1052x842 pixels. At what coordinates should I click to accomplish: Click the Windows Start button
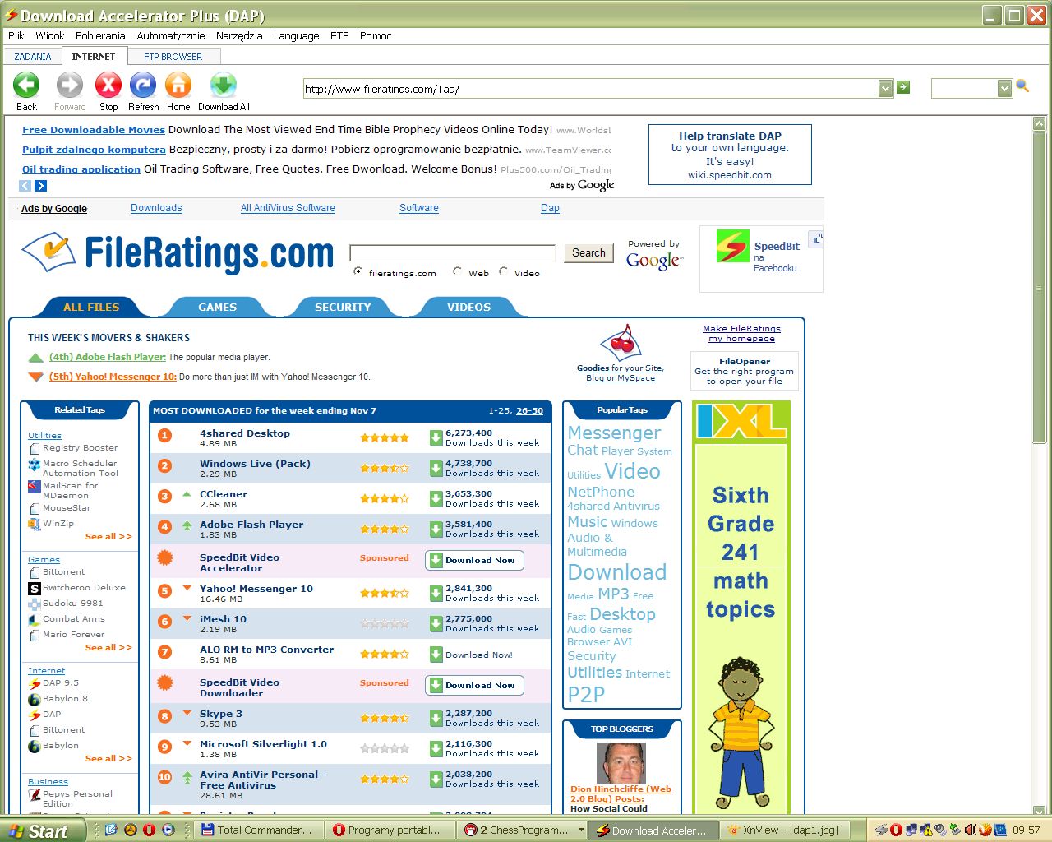point(43,830)
